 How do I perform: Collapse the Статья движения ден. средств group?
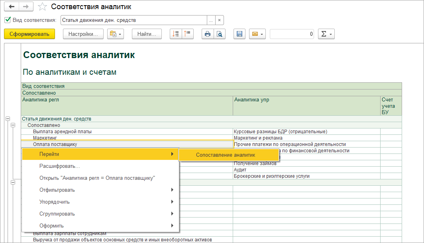tap(8, 119)
